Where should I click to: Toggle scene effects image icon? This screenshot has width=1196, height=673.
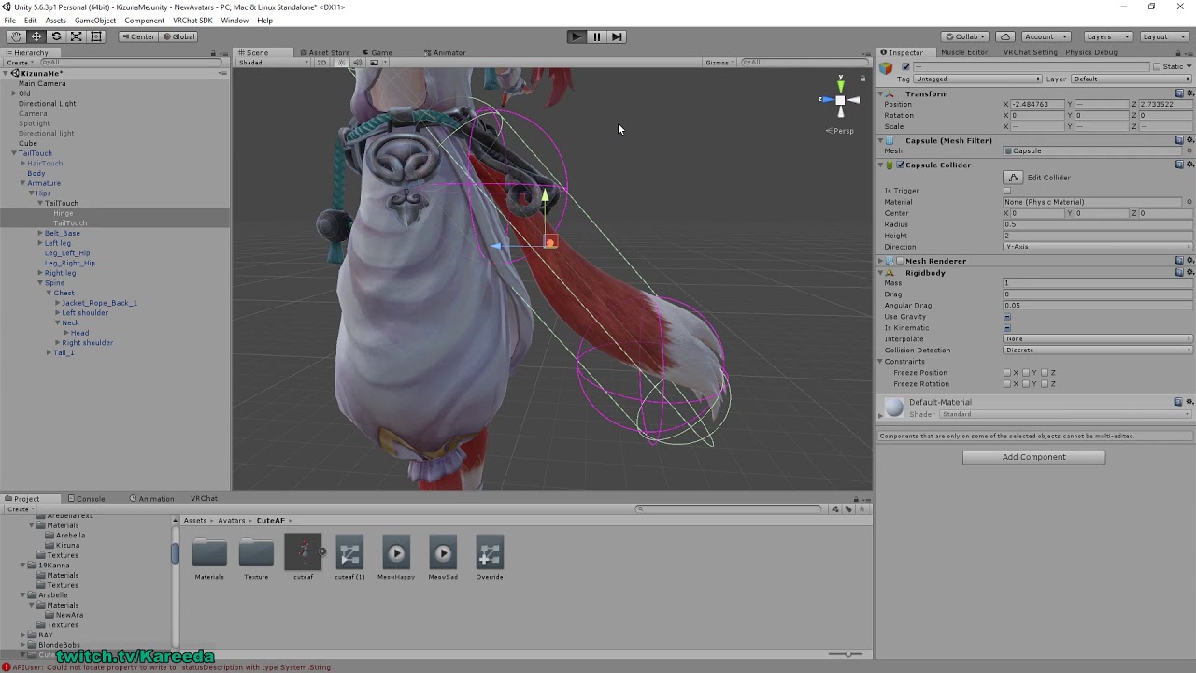[x=375, y=63]
